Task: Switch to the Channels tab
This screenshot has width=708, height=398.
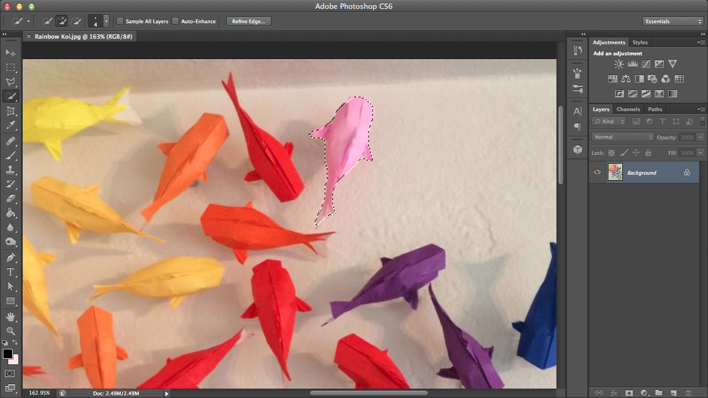Action: click(x=628, y=109)
